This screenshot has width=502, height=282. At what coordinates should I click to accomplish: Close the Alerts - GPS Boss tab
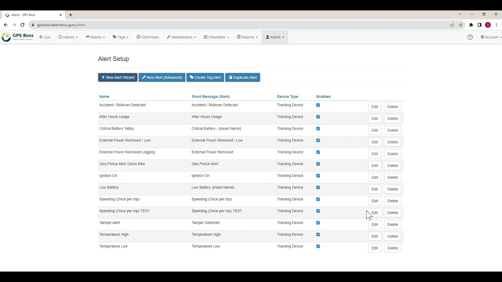pyautogui.click(x=60, y=15)
